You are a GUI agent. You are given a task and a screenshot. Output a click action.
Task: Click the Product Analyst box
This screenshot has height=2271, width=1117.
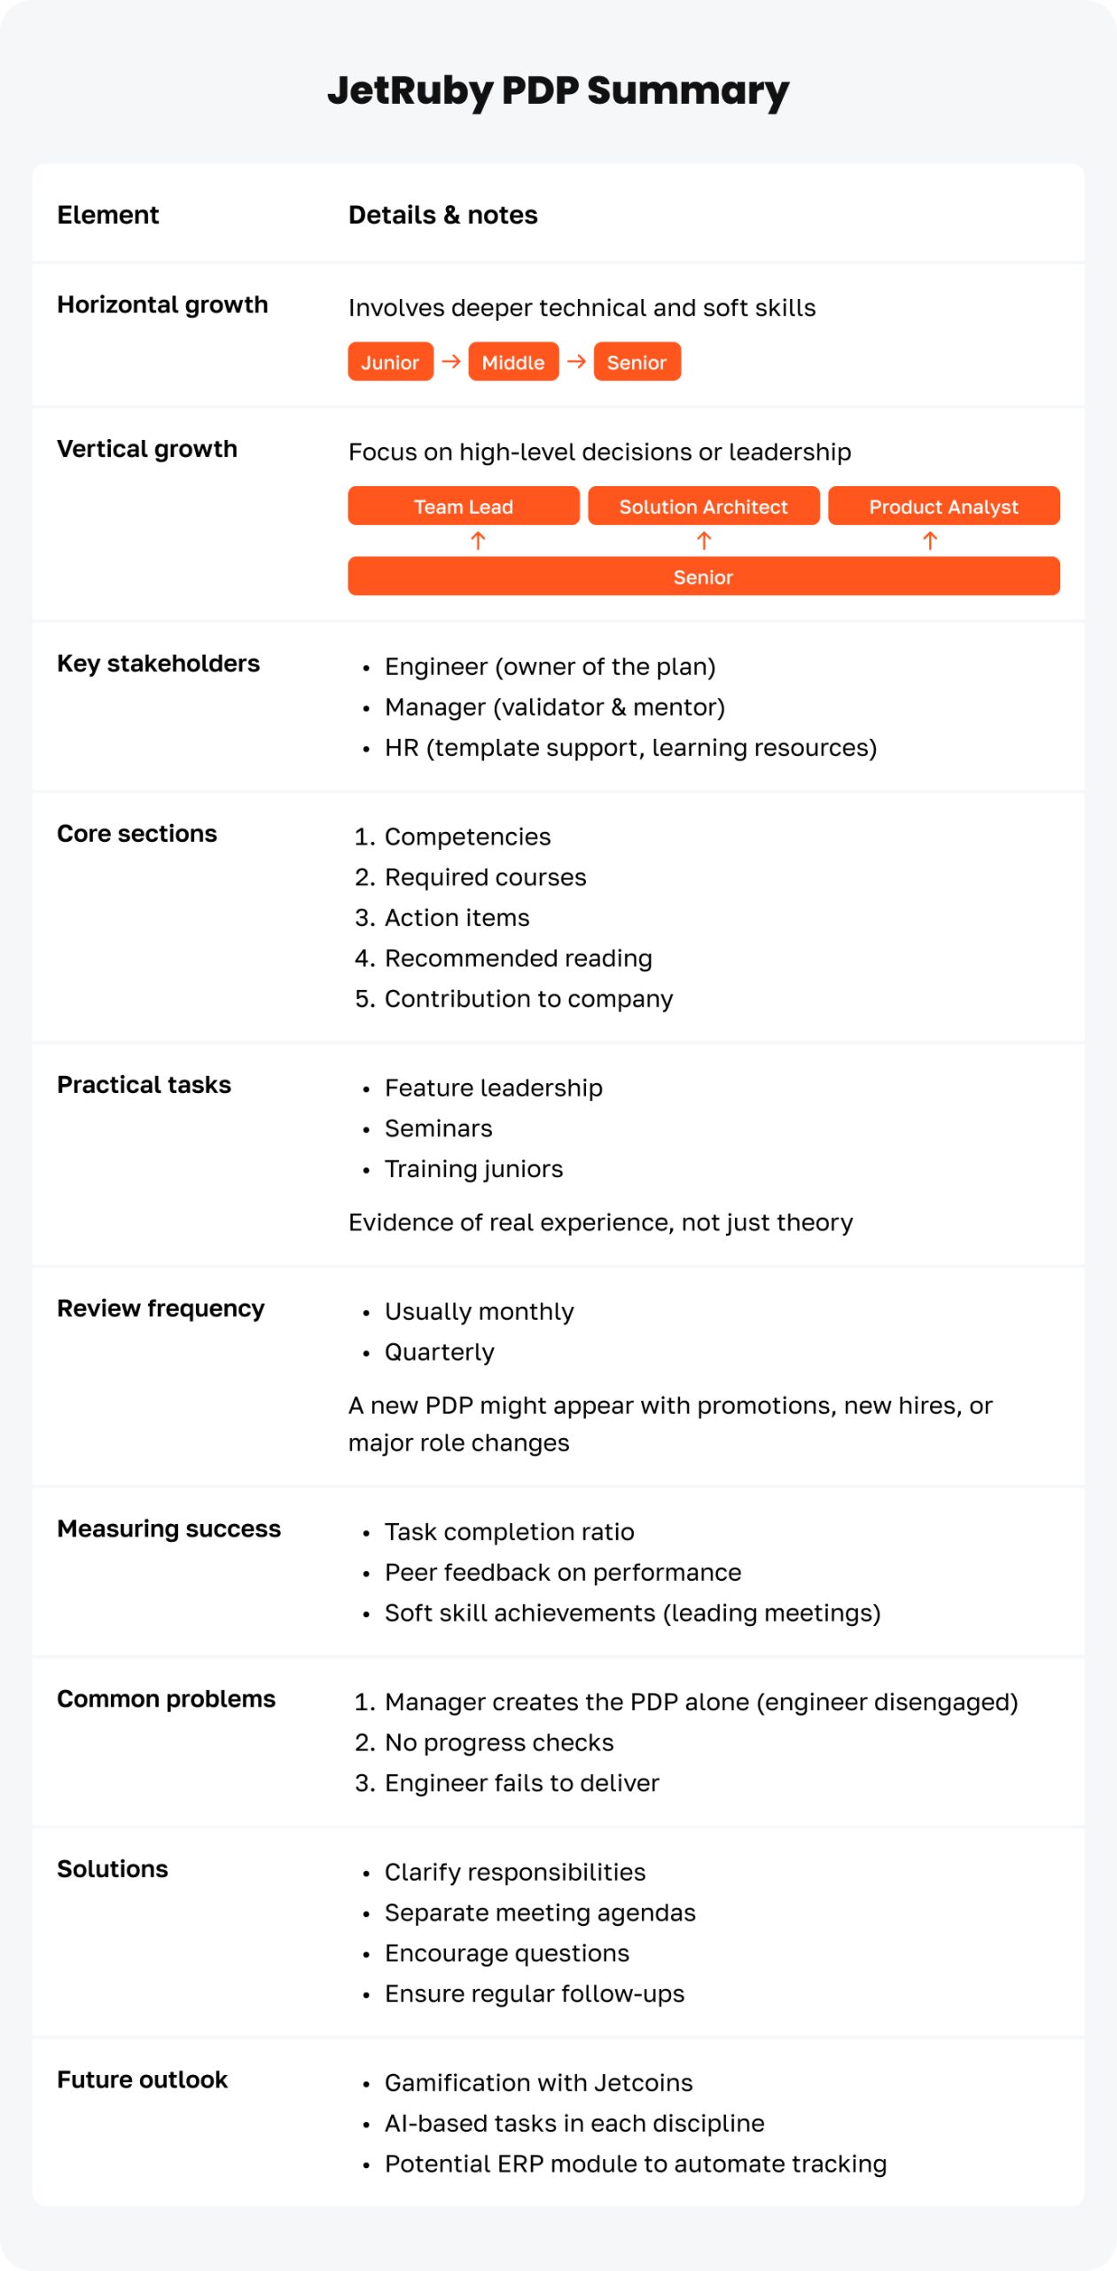point(943,507)
